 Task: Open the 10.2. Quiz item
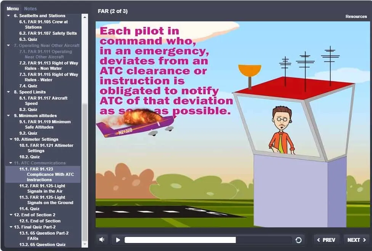coord(29,157)
